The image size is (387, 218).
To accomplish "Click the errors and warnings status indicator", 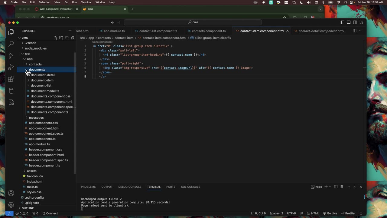I will [22, 213].
